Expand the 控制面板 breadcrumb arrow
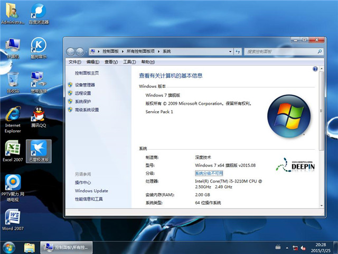The height and width of the screenshot is (254, 338). tap(123, 51)
